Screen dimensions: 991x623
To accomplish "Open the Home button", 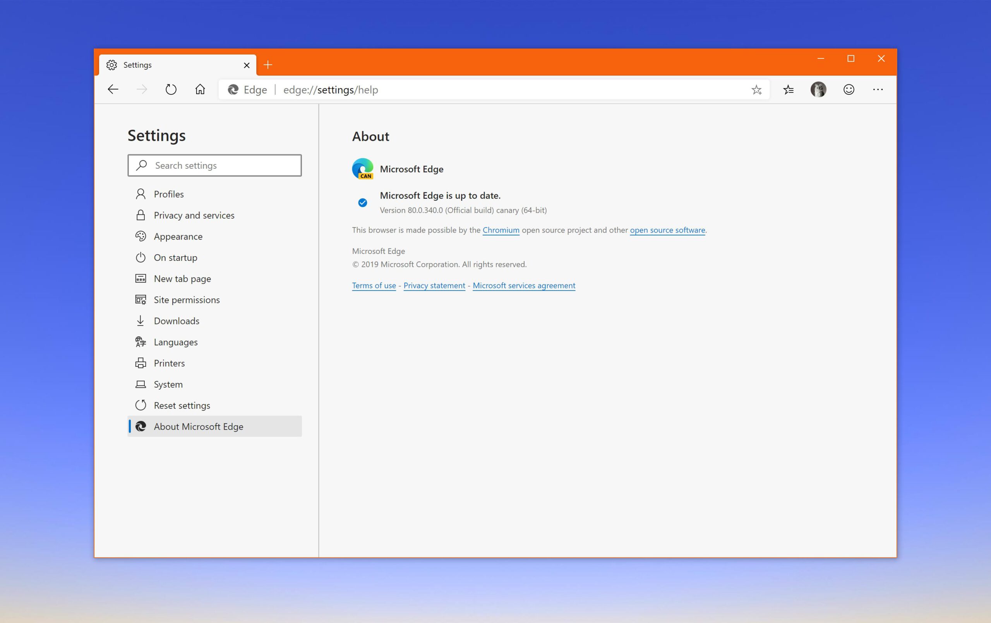I will pyautogui.click(x=200, y=89).
